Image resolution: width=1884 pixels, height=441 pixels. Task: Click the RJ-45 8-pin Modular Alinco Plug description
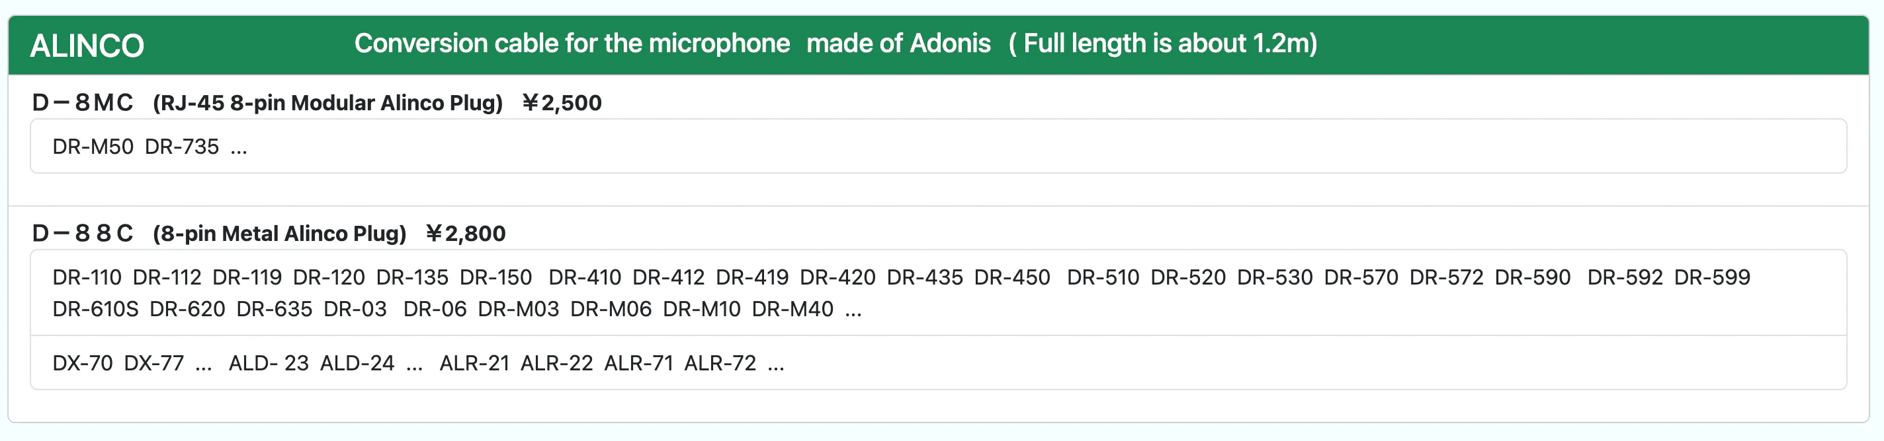327,103
